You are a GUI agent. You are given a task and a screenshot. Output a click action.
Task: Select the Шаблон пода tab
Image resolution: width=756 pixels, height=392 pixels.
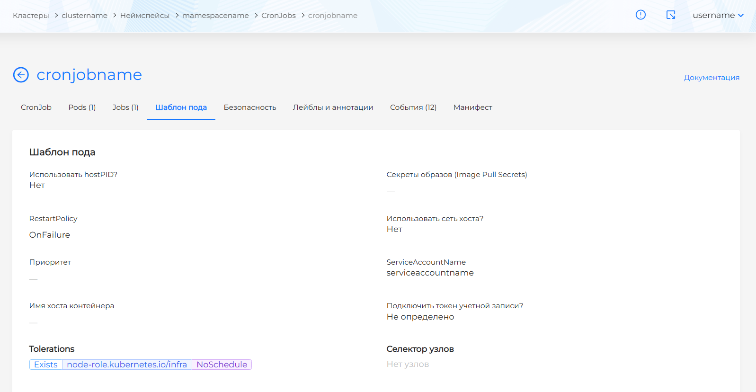(x=181, y=107)
